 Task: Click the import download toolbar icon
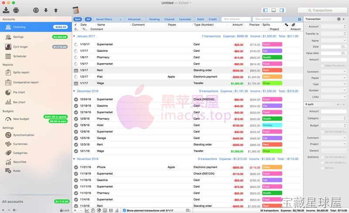[6, 10]
